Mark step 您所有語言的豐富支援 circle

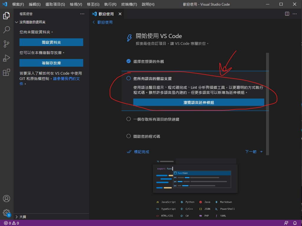(x=129, y=78)
